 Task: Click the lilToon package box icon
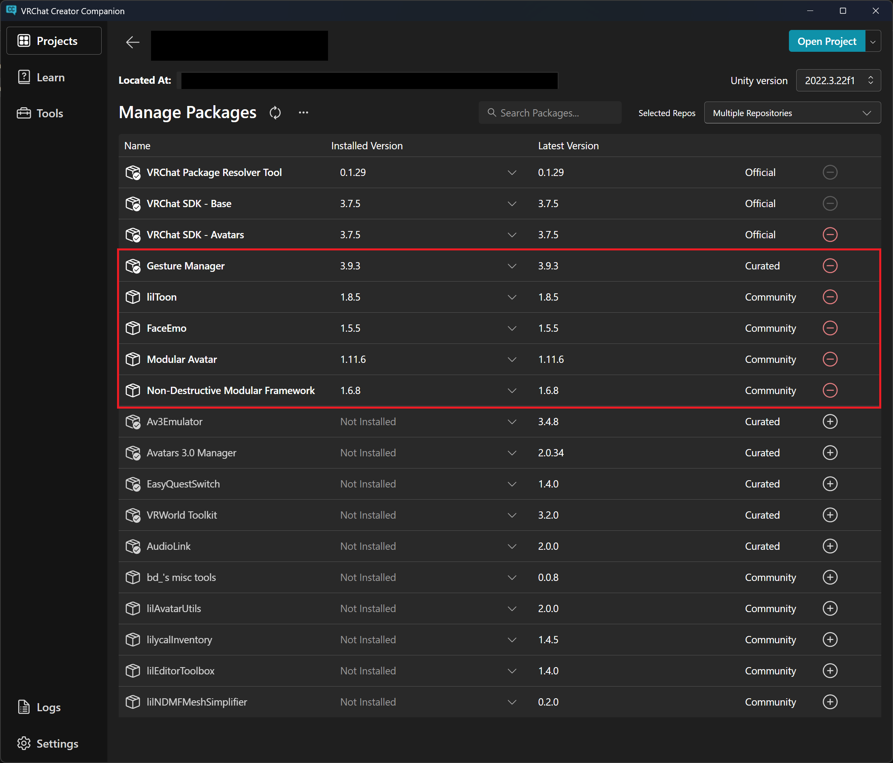coord(133,297)
